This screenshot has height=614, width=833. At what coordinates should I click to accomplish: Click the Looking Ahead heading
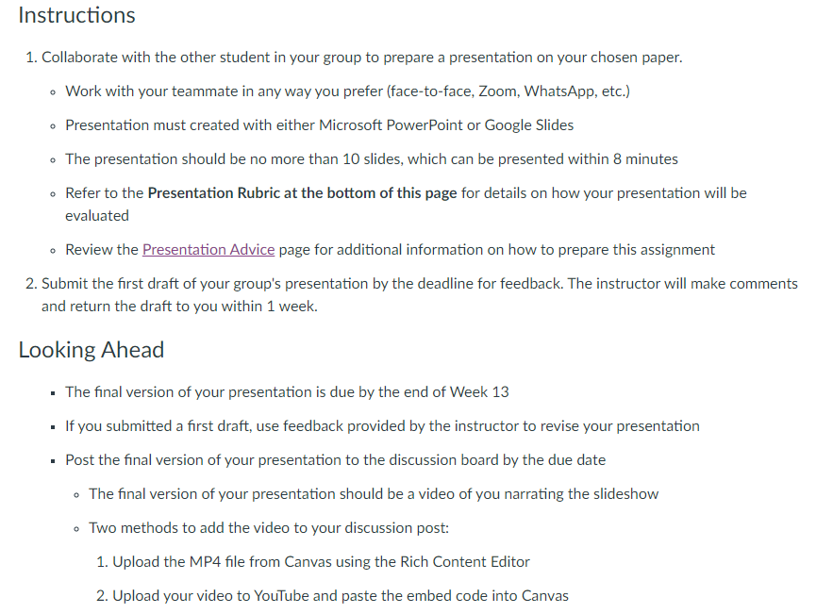[92, 350]
